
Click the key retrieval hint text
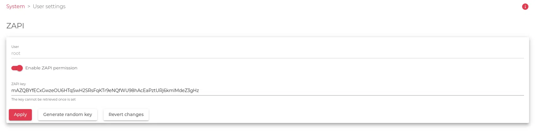point(44,99)
